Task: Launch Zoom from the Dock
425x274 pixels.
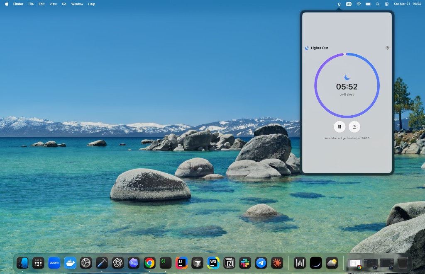Action: click(x=54, y=263)
